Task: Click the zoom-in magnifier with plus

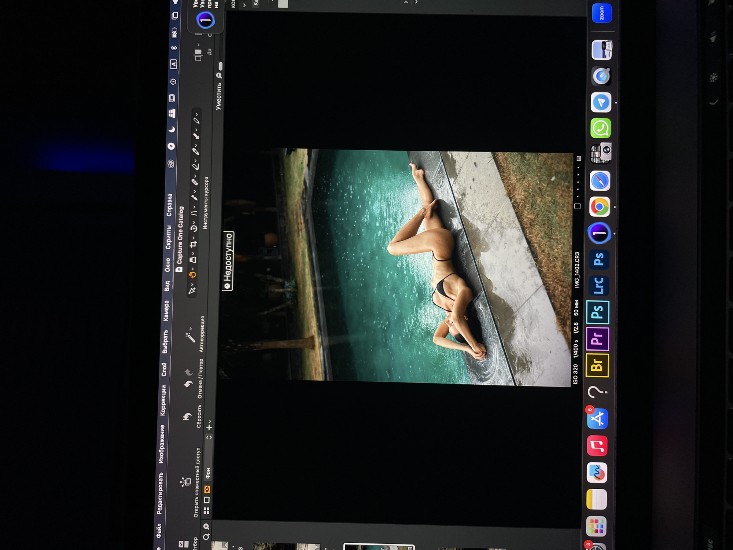Action: [x=206, y=527]
